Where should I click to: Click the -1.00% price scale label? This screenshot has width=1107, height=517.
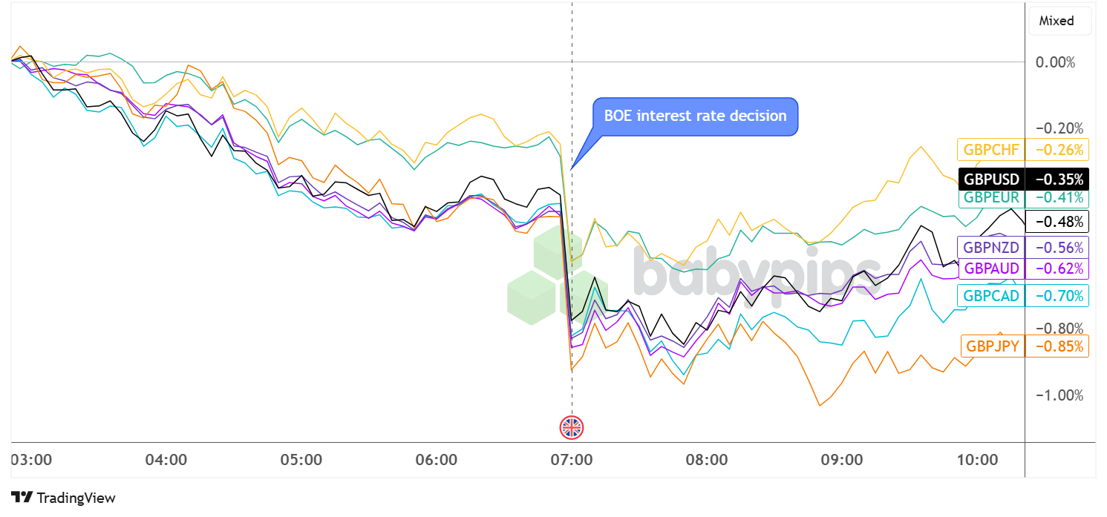point(1057,395)
